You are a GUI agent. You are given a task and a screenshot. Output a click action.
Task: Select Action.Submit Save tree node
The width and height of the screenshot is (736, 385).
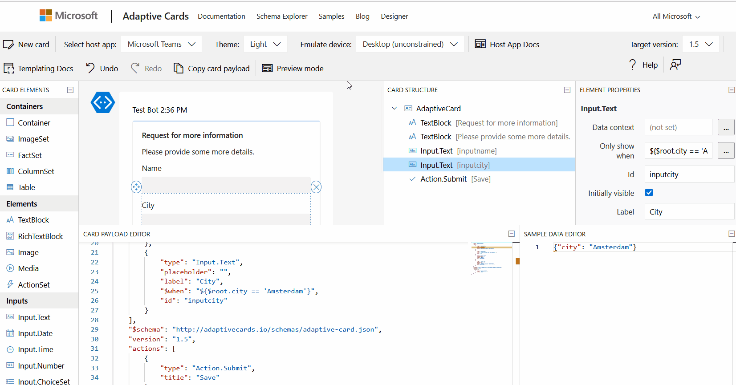(479, 179)
